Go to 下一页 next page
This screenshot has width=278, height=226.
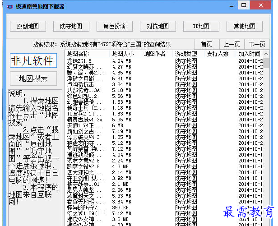coord(257,44)
